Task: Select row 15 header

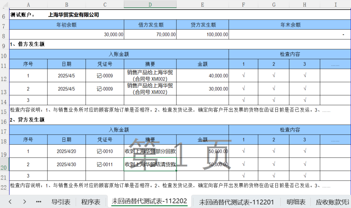Action: [4, 110]
